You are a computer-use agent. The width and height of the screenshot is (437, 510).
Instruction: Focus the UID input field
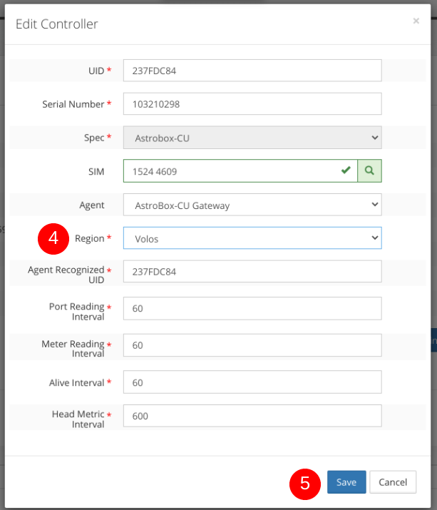[252, 71]
